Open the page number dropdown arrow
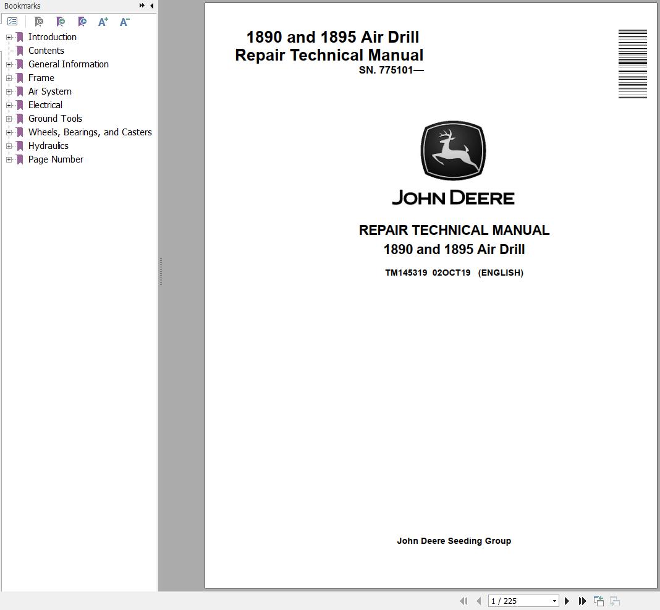Image resolution: width=660 pixels, height=610 pixels. (x=554, y=600)
